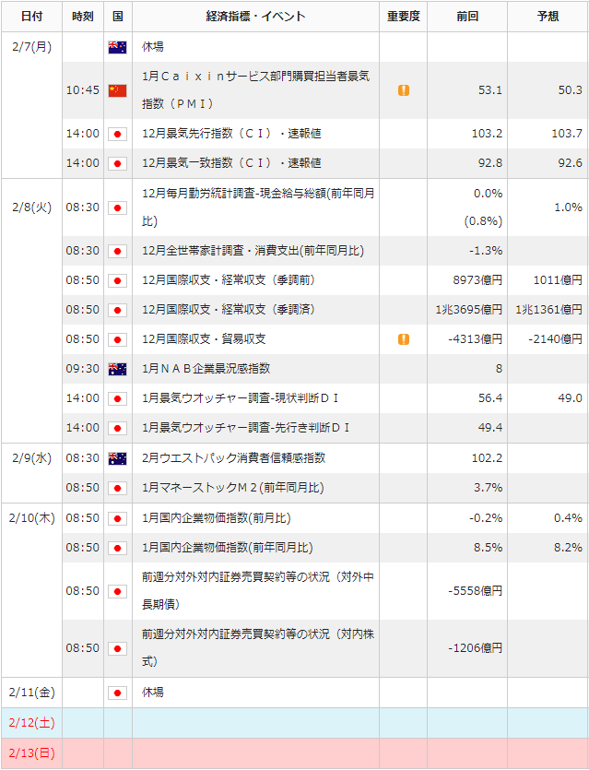Click forecast value 49.0
Viewport: 589px width, 770px height.
pyautogui.click(x=570, y=398)
